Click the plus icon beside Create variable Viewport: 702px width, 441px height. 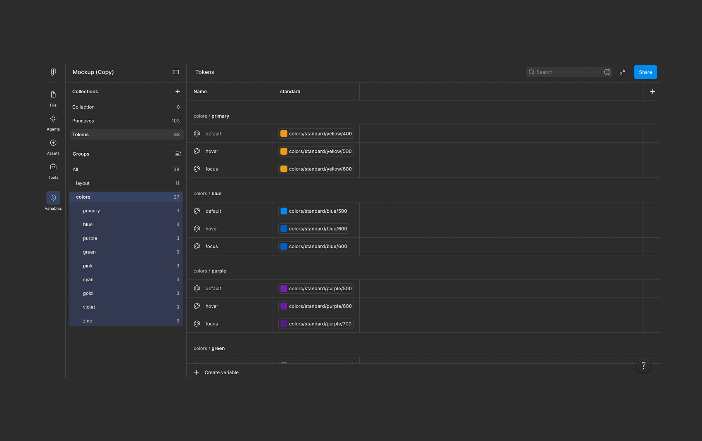click(x=197, y=372)
